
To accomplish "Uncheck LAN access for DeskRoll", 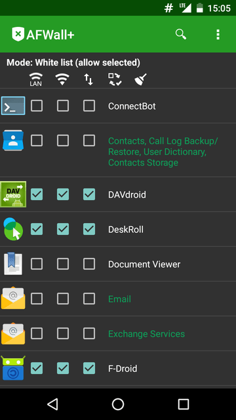I will (x=37, y=229).
